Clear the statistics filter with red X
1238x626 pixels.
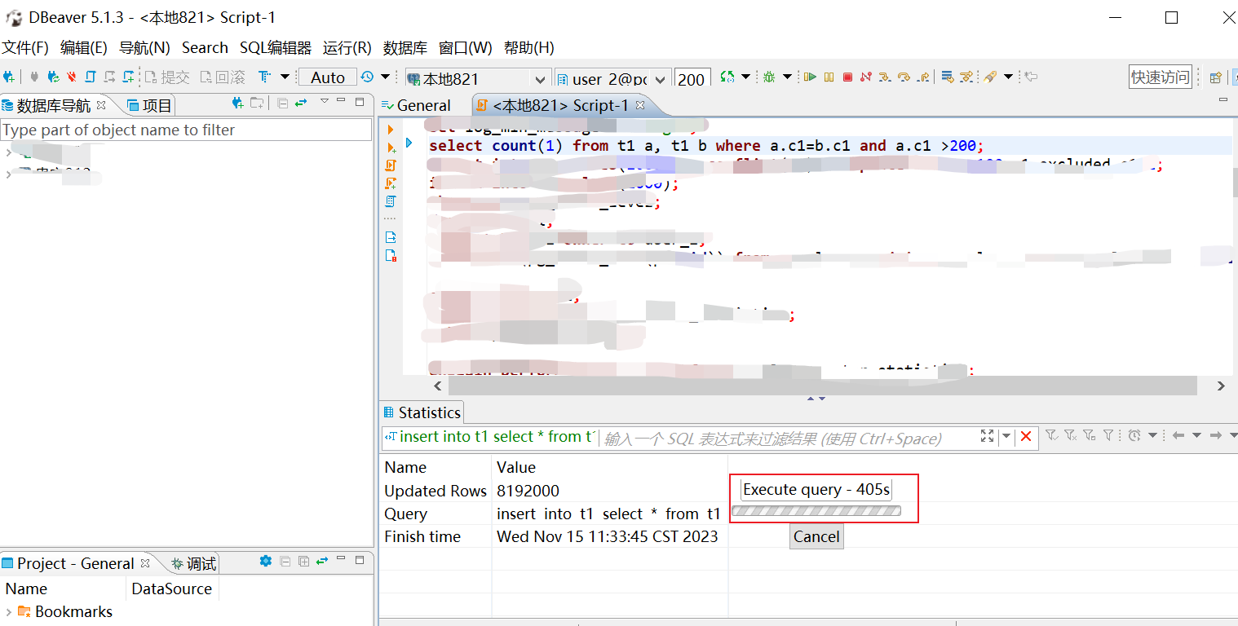pyautogui.click(x=1027, y=437)
